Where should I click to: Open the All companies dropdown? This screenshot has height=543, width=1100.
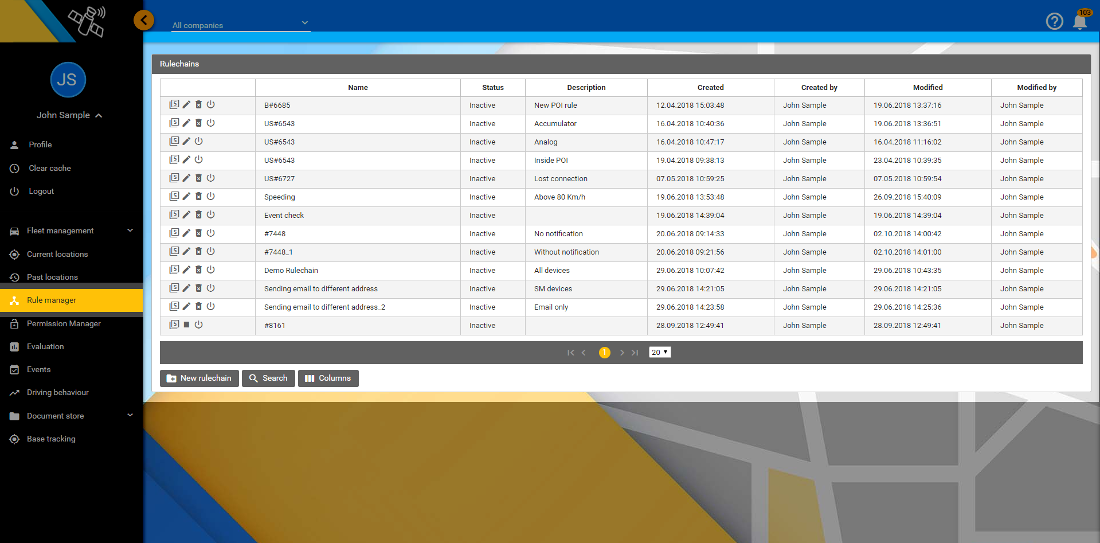(241, 25)
